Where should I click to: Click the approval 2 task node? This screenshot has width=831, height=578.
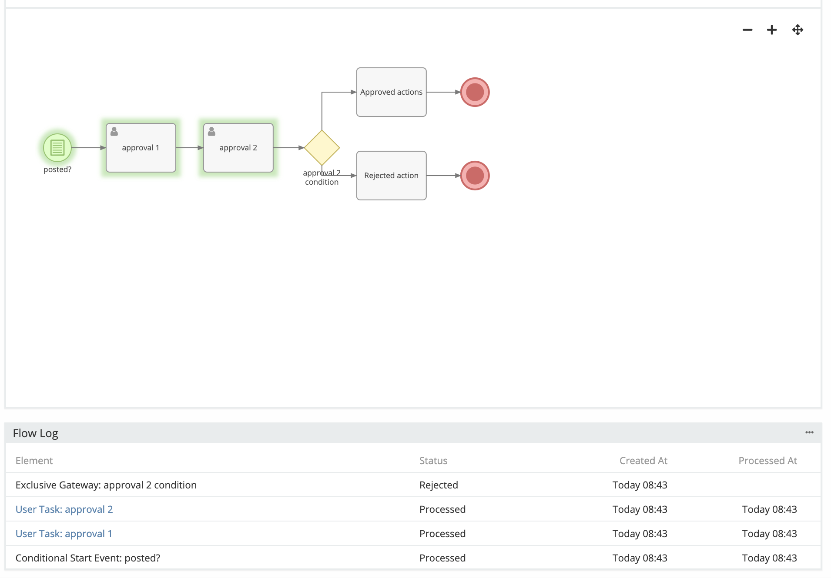click(238, 148)
